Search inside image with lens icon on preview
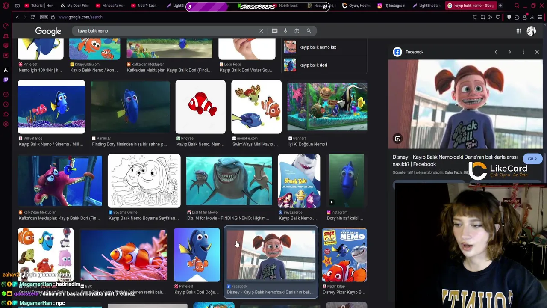Viewport: 547px width, 308px height. pos(397,139)
